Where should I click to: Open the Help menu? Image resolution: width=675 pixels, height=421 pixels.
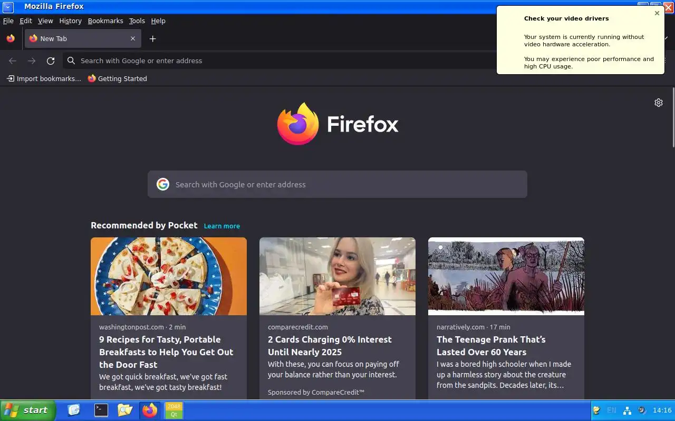click(x=158, y=21)
